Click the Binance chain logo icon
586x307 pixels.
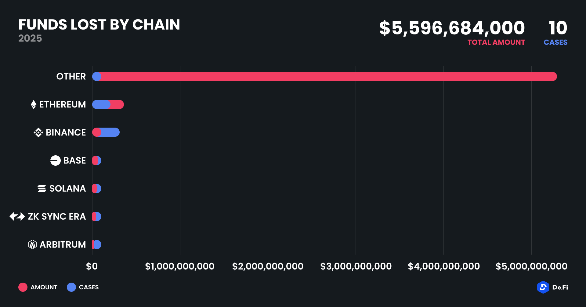pyautogui.click(x=38, y=132)
